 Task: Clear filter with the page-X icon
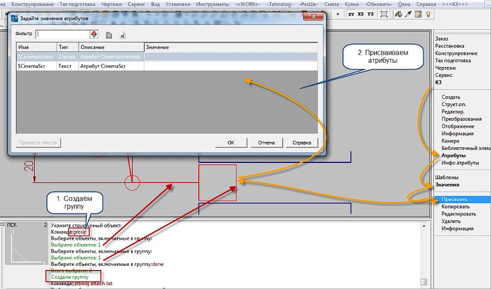click(122, 35)
